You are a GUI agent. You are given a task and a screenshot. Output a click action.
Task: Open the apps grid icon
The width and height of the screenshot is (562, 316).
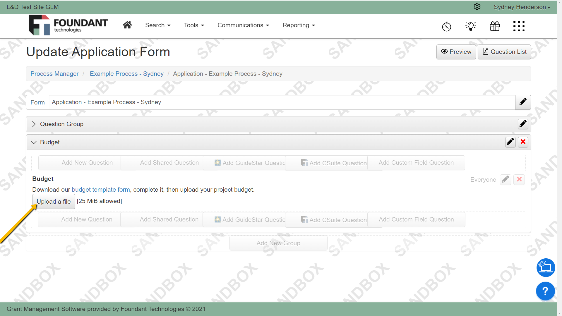[x=519, y=26]
